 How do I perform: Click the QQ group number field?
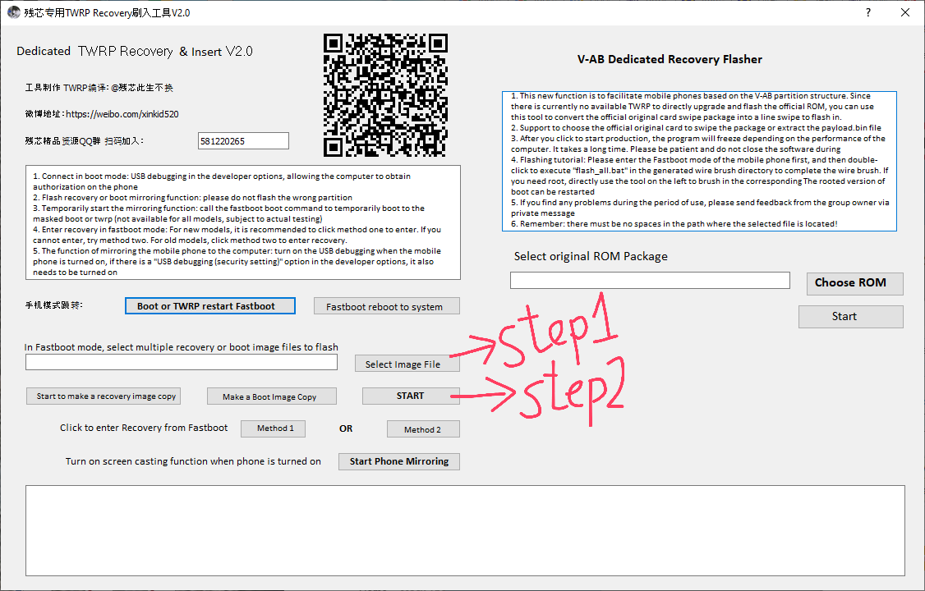pos(243,141)
